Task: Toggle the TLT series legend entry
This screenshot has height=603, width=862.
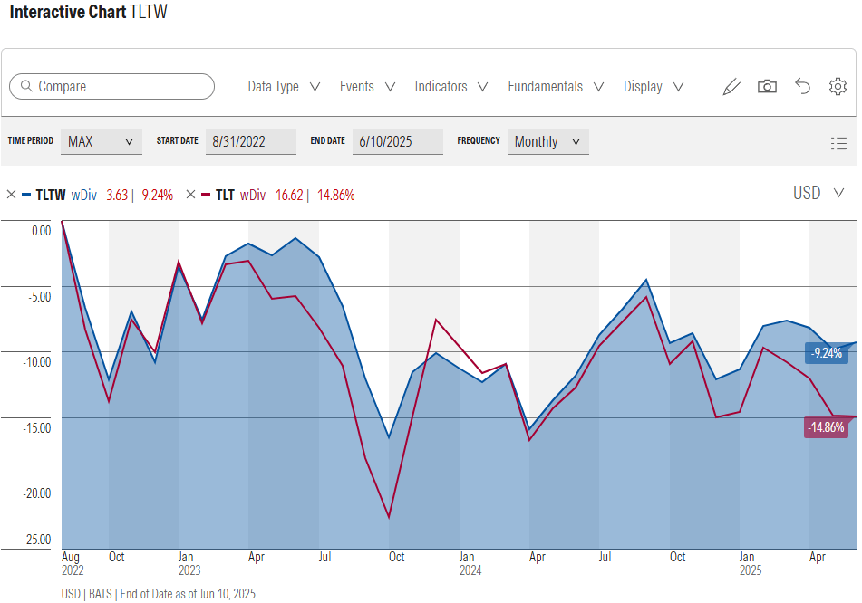Action: 223,194
